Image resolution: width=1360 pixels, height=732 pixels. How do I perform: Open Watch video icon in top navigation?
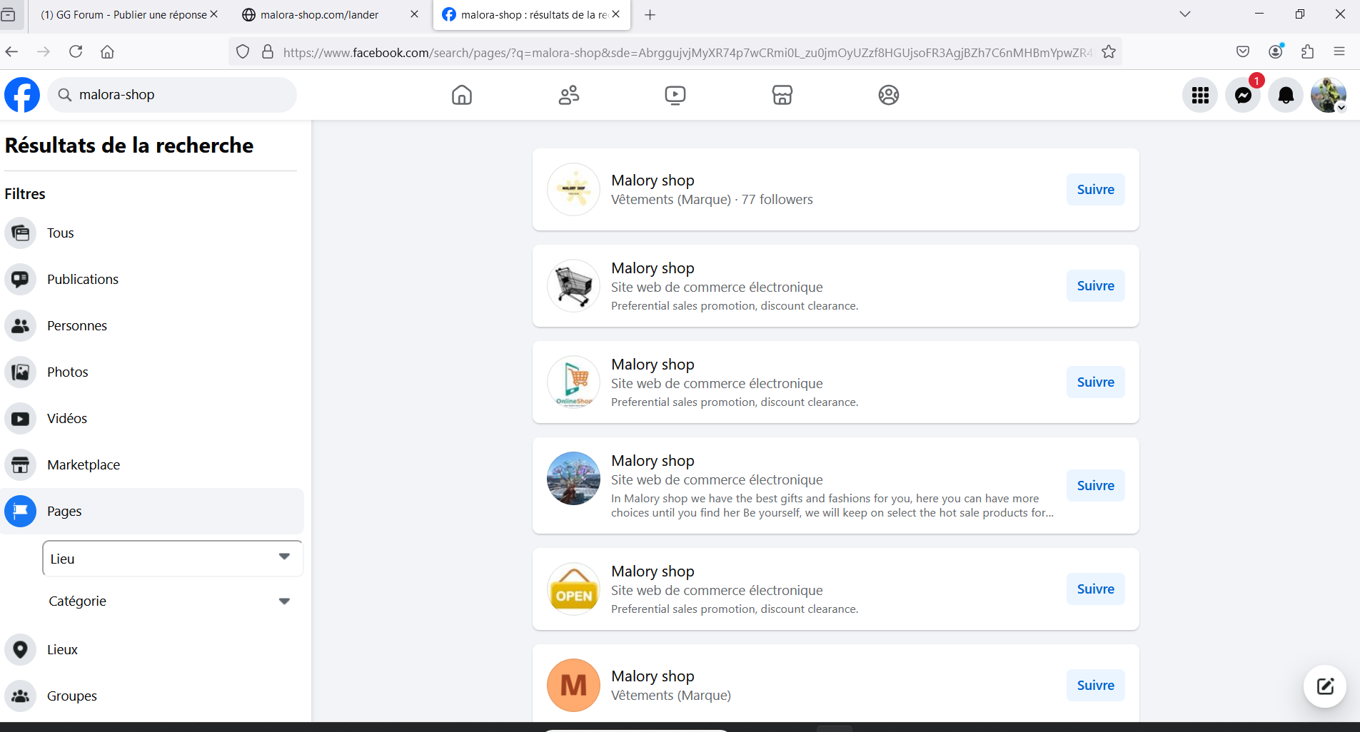[675, 95]
